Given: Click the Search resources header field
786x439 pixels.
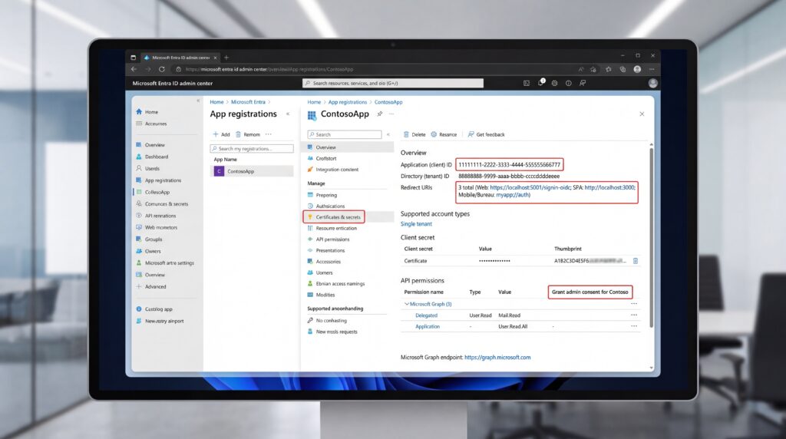Looking at the screenshot, I should tap(393, 83).
